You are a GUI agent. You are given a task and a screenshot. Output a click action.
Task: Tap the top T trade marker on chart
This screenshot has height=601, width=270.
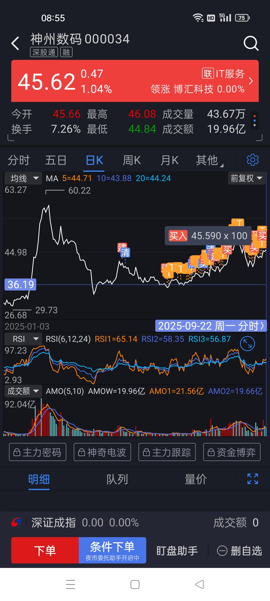click(x=237, y=222)
